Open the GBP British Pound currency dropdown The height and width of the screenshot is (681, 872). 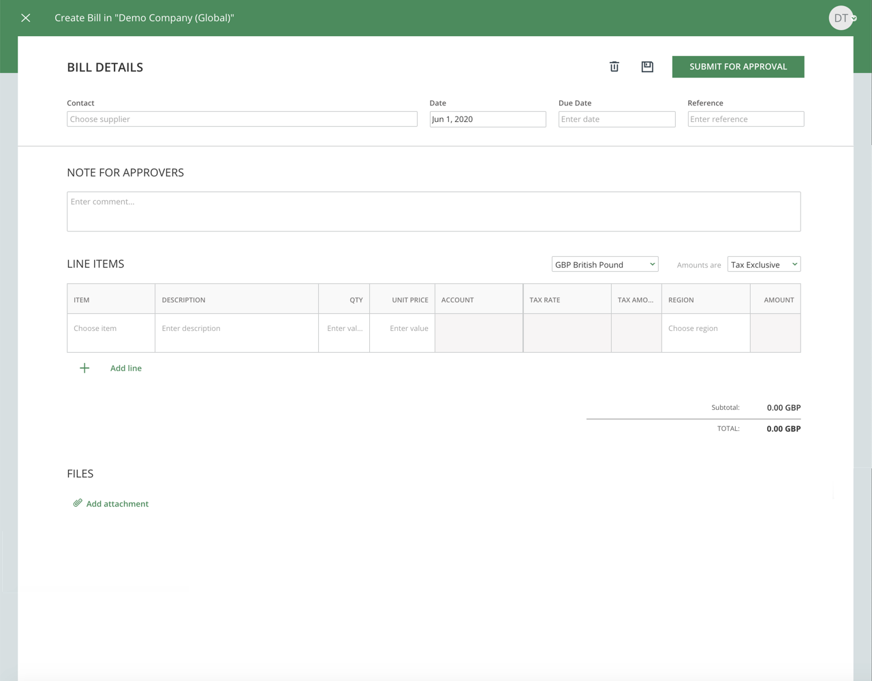pos(604,264)
